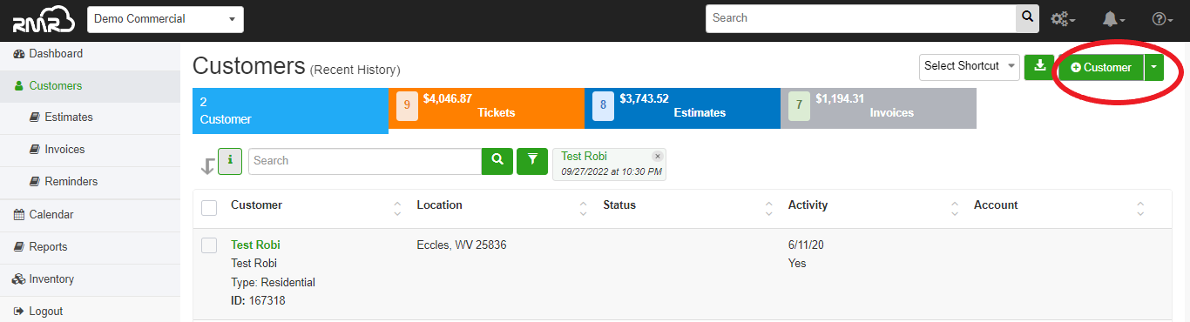This screenshot has height=322, width=1190.
Task: Open the green filter funnel button
Action: tap(532, 161)
